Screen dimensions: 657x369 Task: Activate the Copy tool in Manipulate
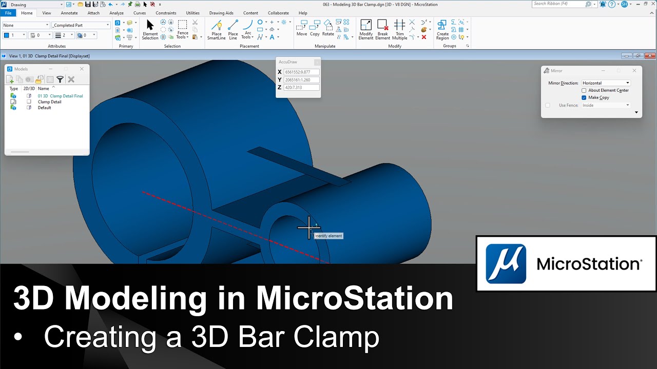pos(315,28)
